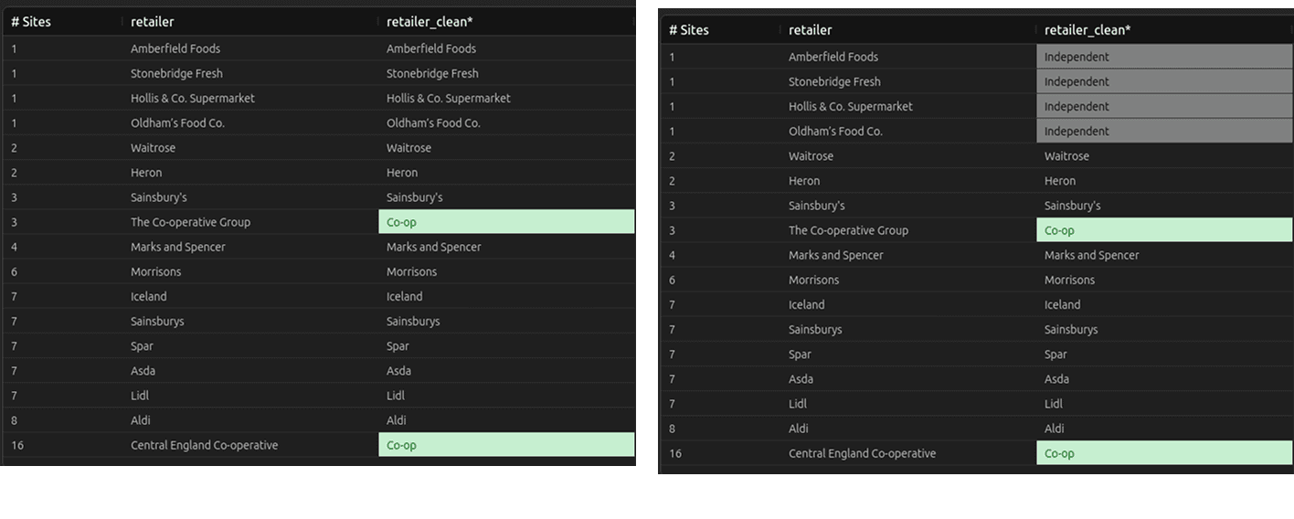The height and width of the screenshot is (519, 1294).
Task: Click the retailer header in the right table
Action: [x=811, y=30]
